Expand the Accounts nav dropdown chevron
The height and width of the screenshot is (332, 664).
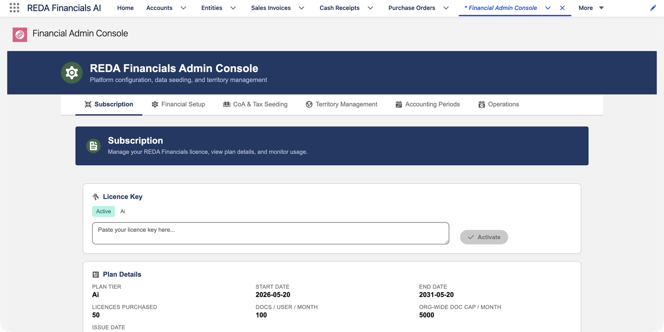click(183, 8)
